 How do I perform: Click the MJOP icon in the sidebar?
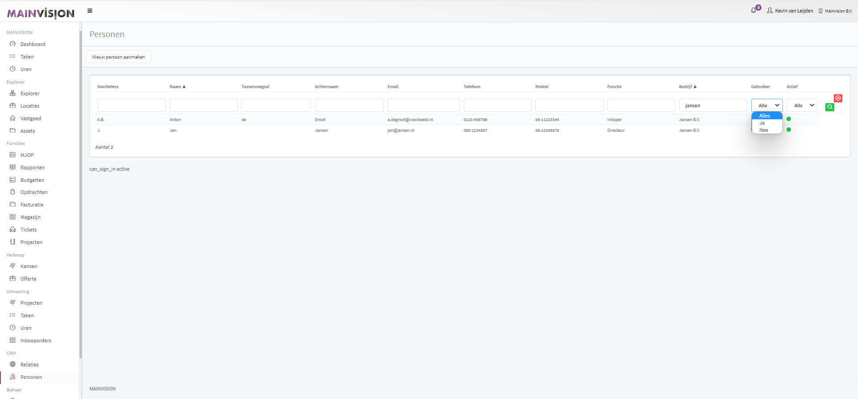click(x=13, y=155)
